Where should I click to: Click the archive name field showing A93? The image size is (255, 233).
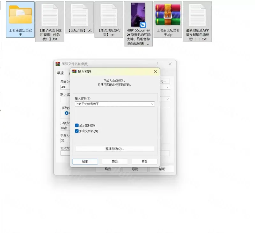tap(65, 87)
